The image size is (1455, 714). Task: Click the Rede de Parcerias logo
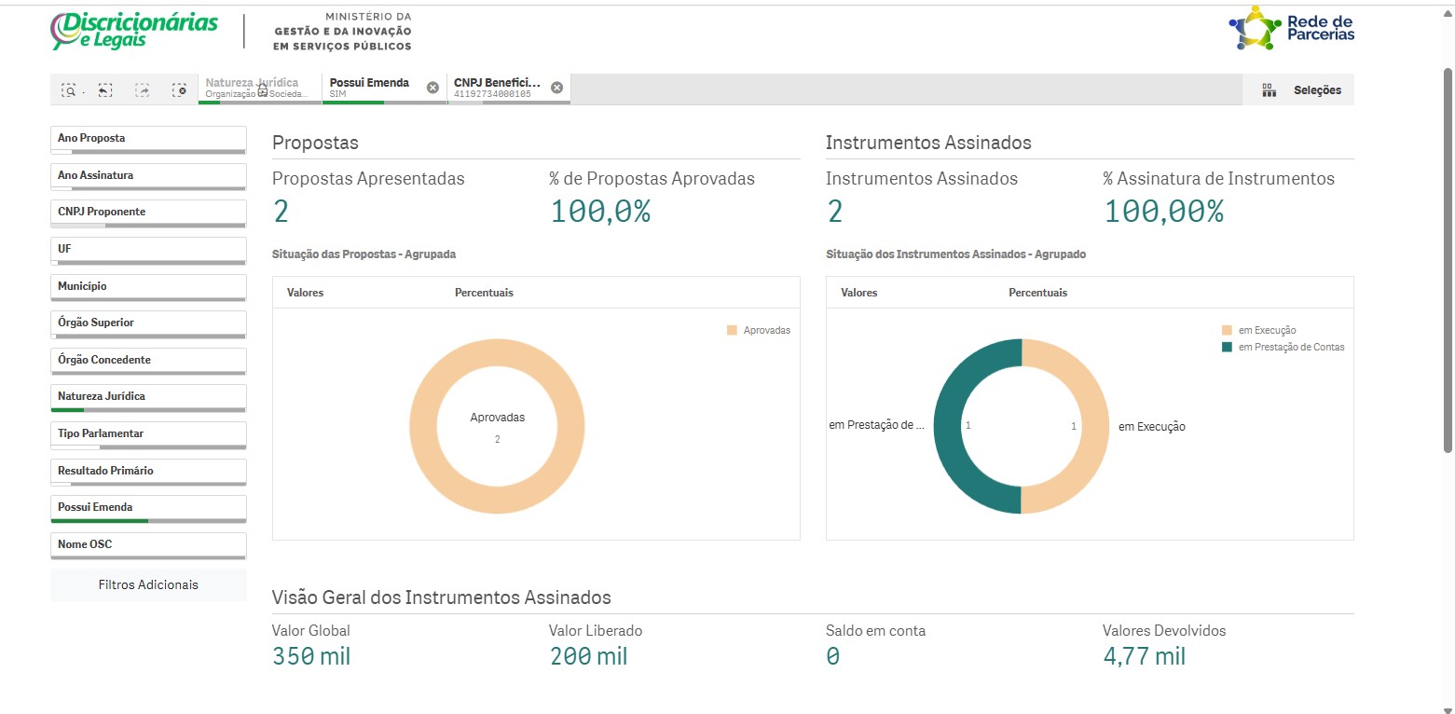tap(1293, 29)
